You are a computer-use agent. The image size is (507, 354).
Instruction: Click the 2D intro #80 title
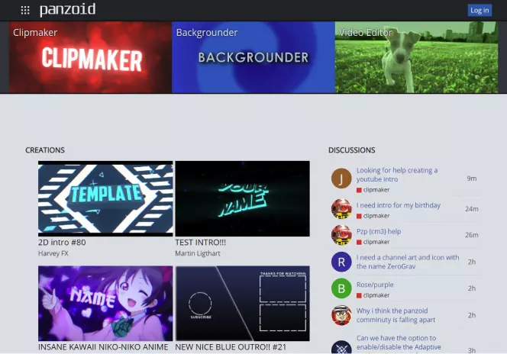(x=62, y=243)
